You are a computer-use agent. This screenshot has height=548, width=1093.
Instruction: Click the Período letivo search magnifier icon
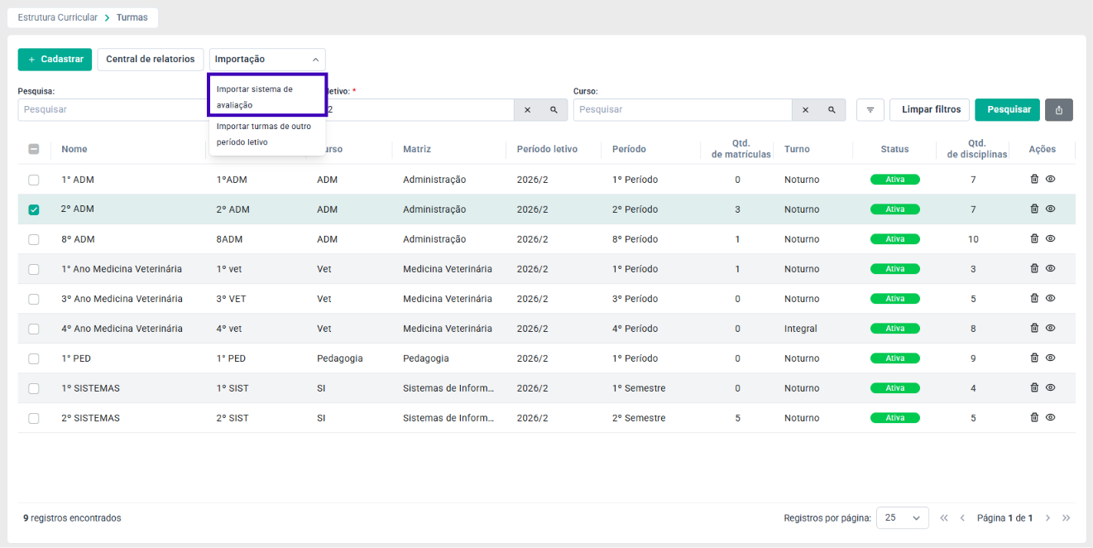pos(554,109)
